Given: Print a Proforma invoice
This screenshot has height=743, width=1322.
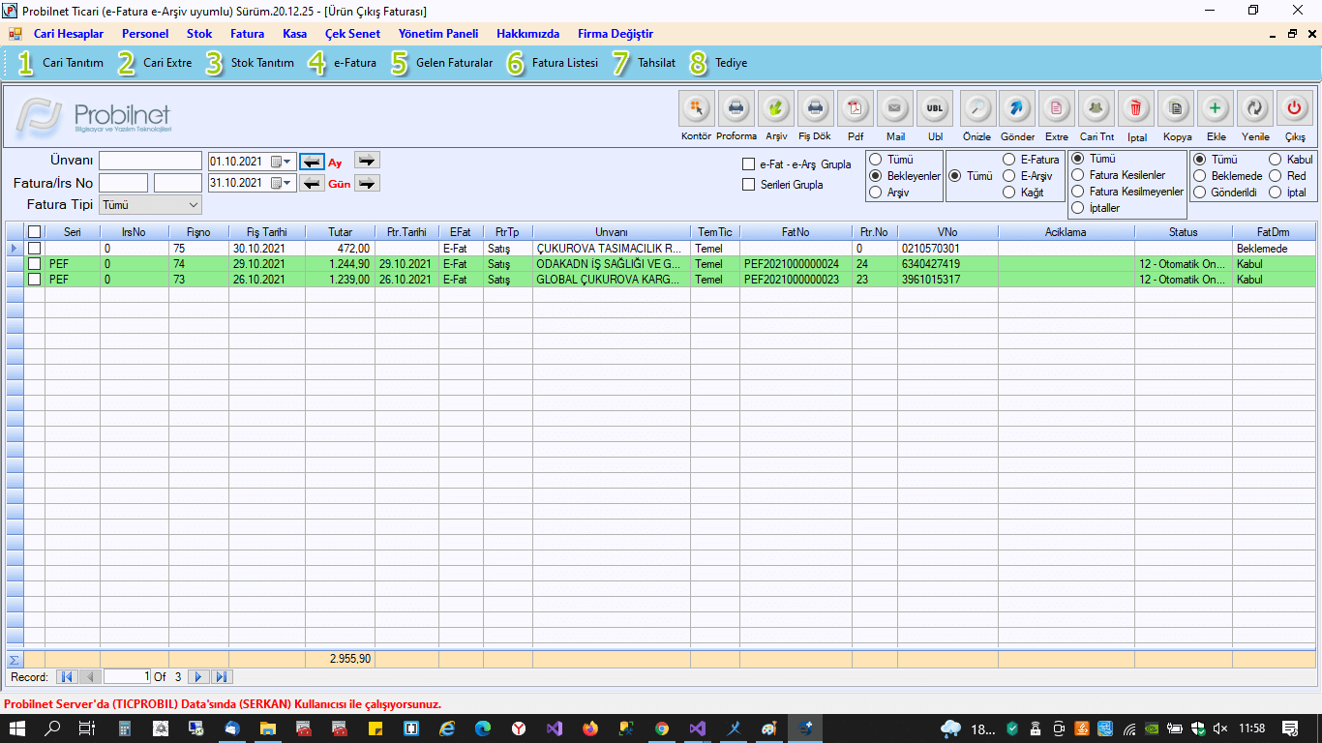Looking at the screenshot, I should tap(736, 109).
